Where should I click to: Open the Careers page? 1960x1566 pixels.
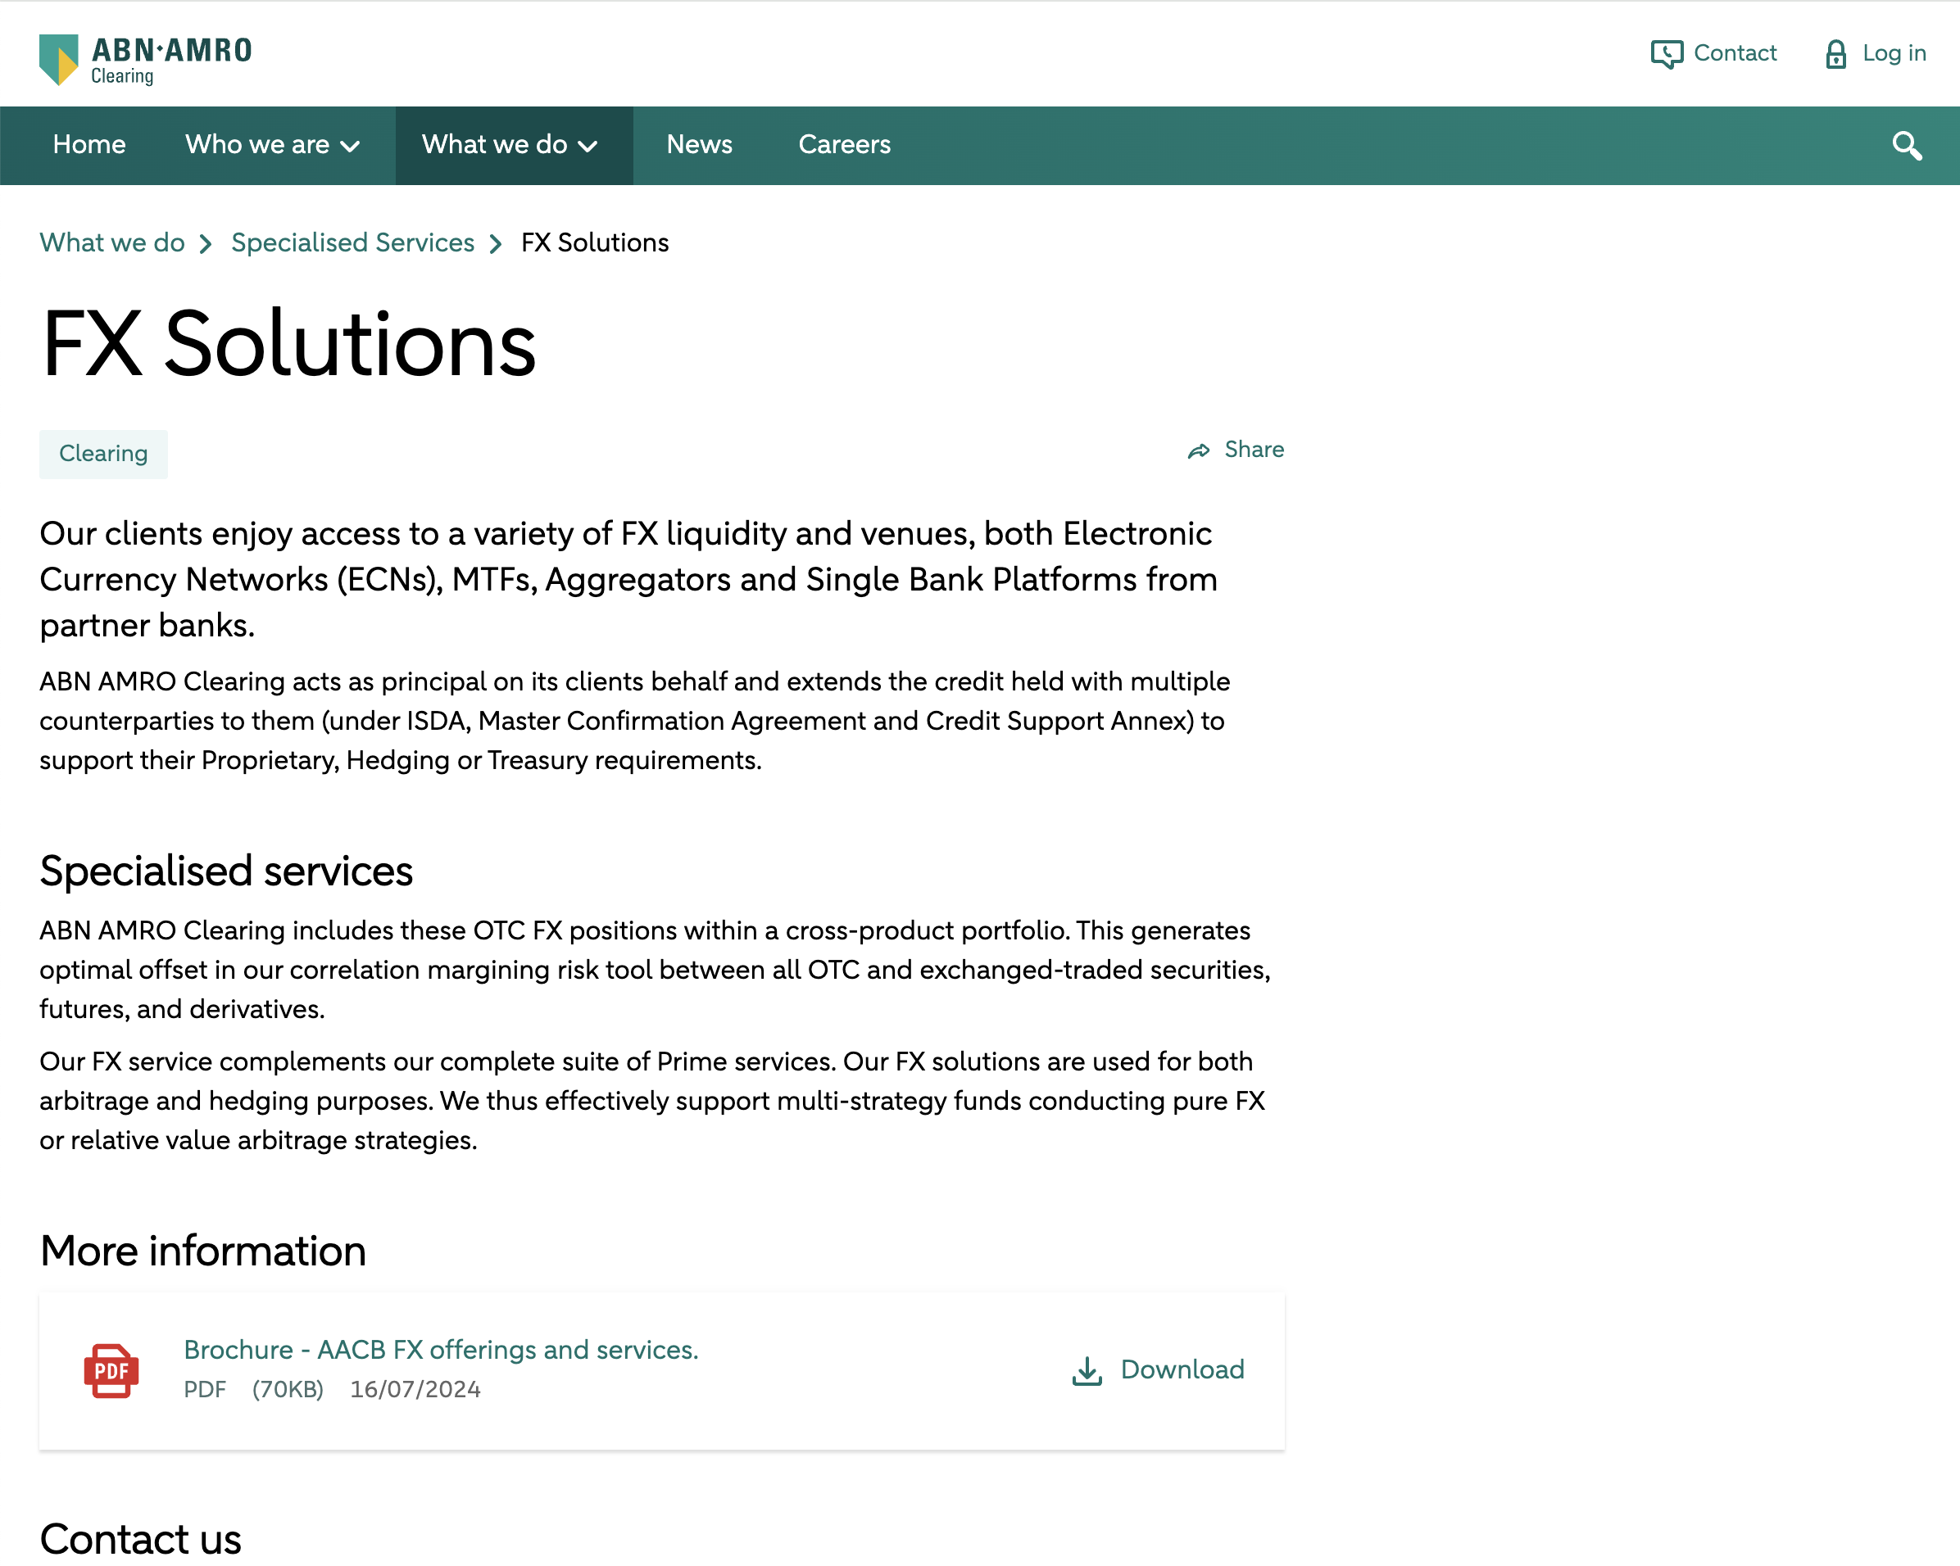[844, 144]
